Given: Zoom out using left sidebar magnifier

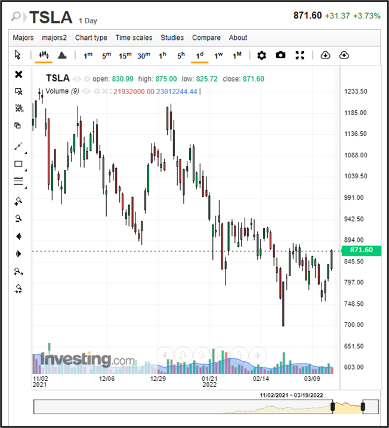Looking at the screenshot, I should (18, 218).
